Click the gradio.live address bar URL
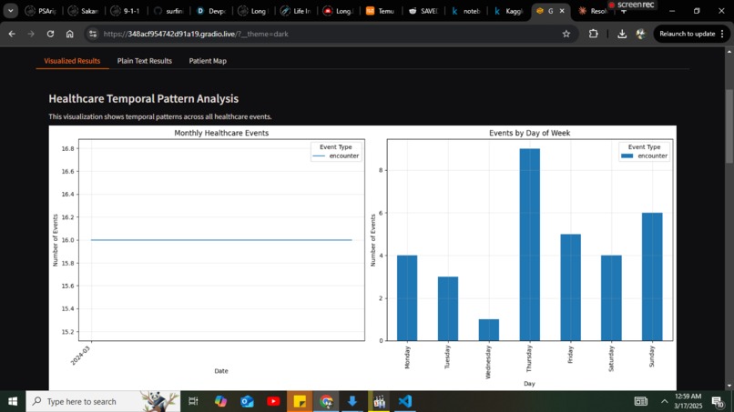 click(x=196, y=34)
